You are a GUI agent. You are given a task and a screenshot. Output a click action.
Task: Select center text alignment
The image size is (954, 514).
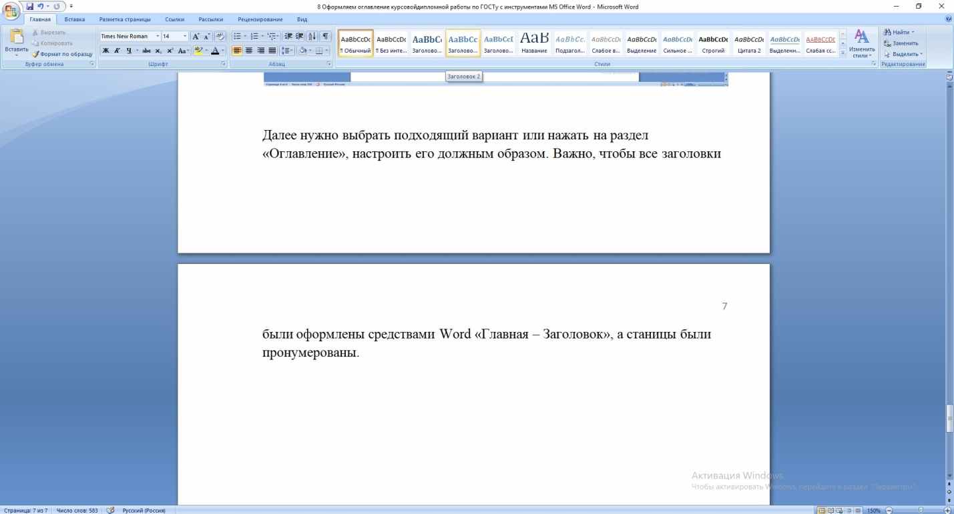coord(248,51)
